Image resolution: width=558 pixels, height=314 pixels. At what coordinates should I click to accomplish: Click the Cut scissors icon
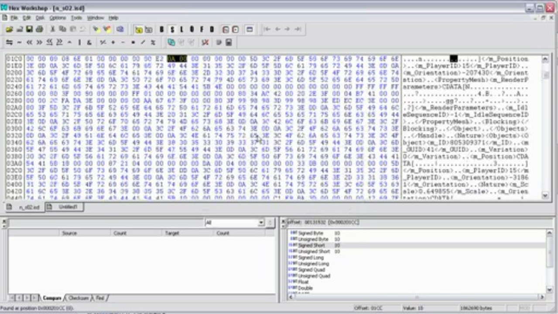coord(53,29)
